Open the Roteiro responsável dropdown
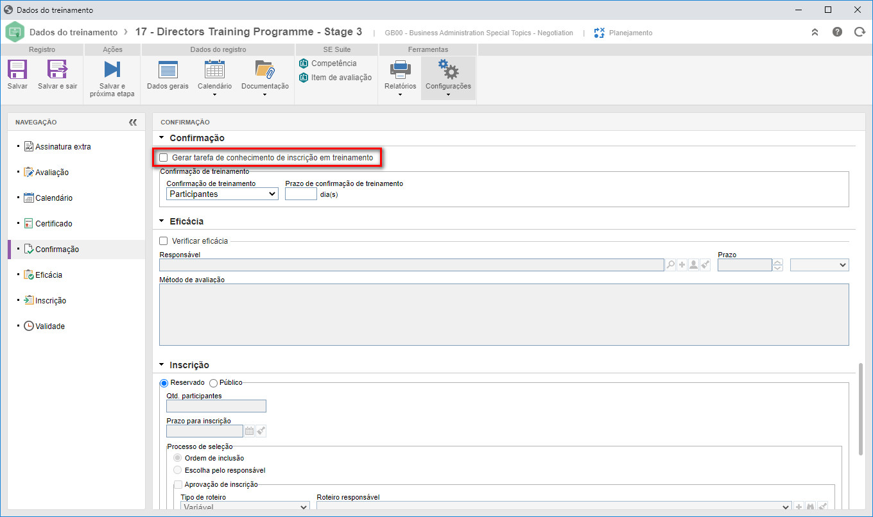Screen dimensions: 873x517 point(553,507)
